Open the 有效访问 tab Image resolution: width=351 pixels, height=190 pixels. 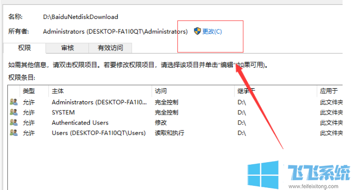pos(111,48)
